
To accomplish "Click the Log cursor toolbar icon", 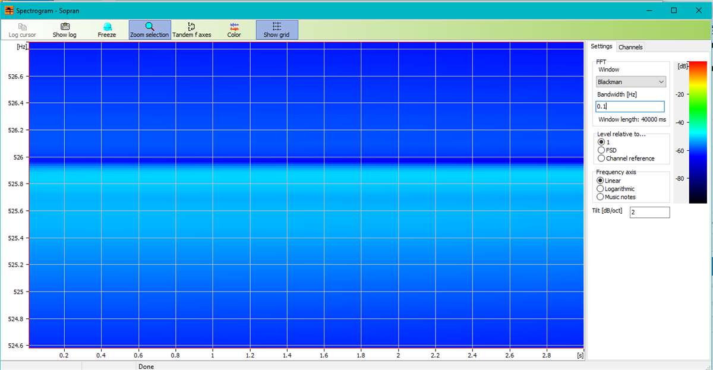I will point(23,30).
